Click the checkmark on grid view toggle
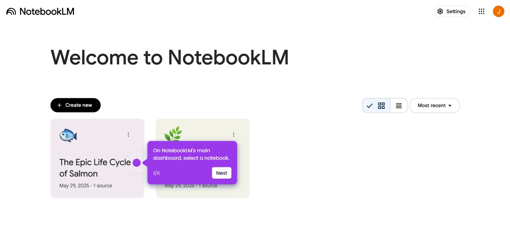 (370, 106)
